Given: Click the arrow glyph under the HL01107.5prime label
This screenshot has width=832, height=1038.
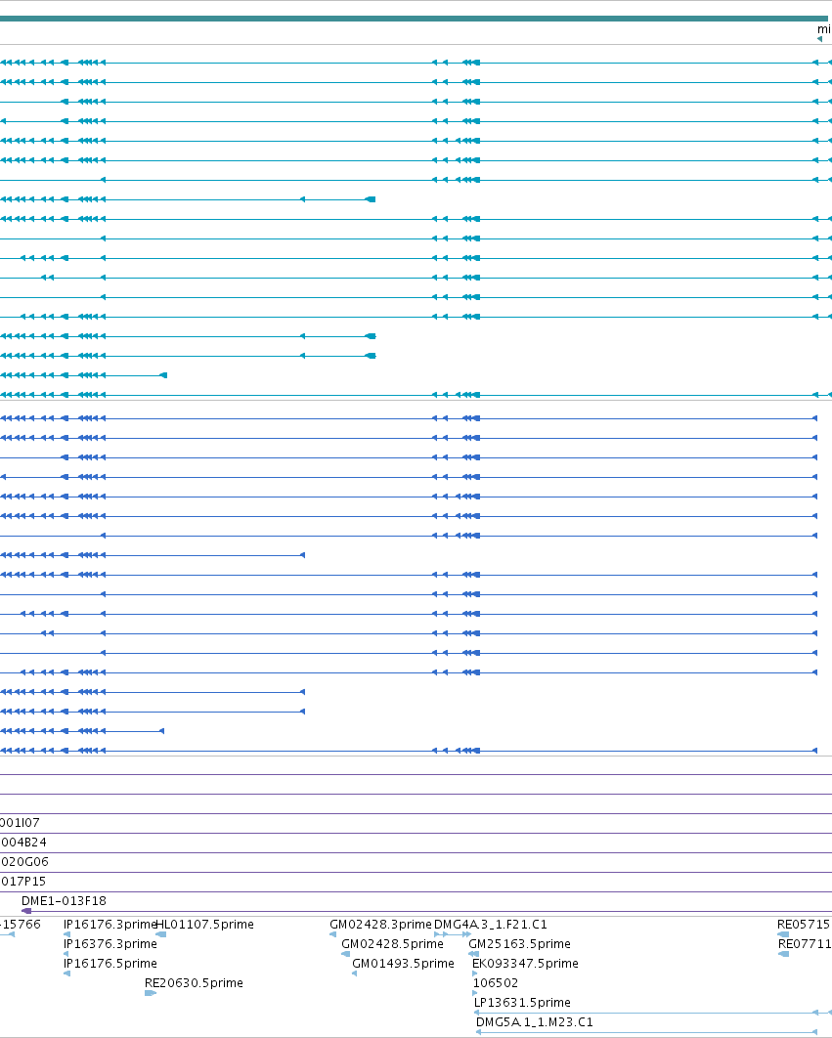Looking at the screenshot, I should [x=160, y=934].
